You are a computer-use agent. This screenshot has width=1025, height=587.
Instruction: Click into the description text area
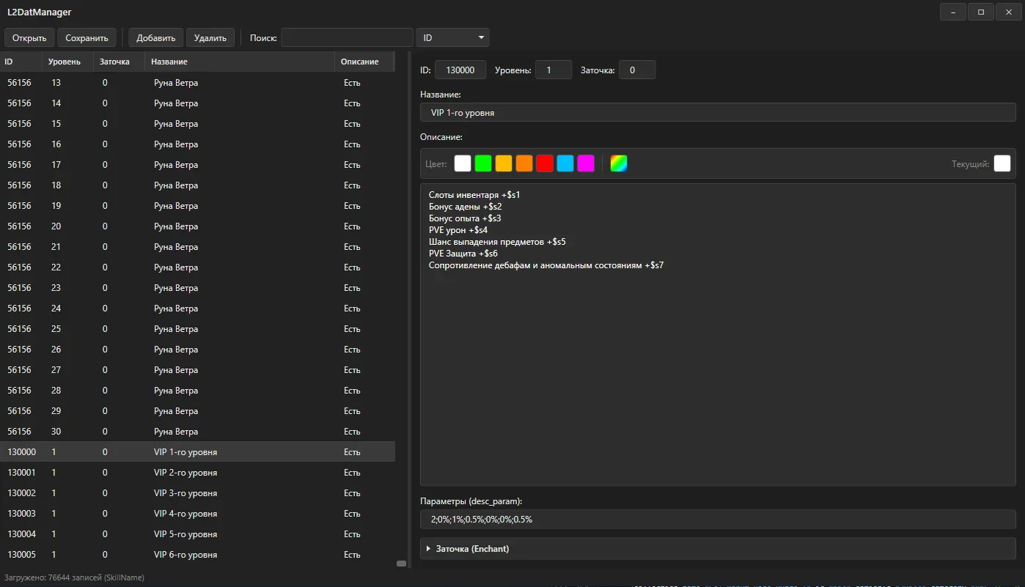click(x=718, y=335)
